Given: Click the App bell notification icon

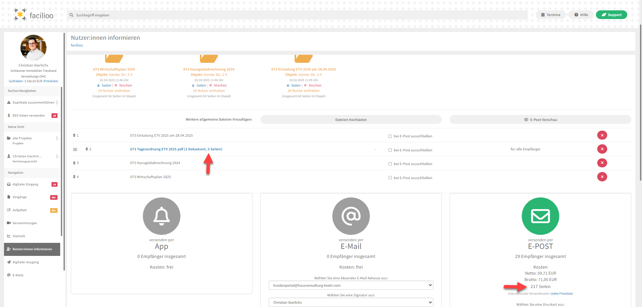Looking at the screenshot, I should tap(162, 216).
